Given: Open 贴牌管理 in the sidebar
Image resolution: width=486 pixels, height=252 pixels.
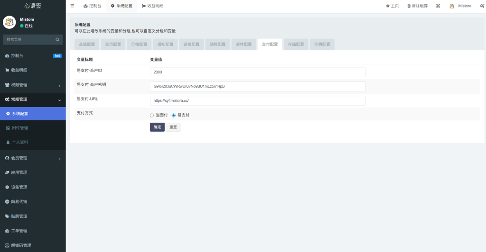Looking at the screenshot, I should click(x=33, y=216).
